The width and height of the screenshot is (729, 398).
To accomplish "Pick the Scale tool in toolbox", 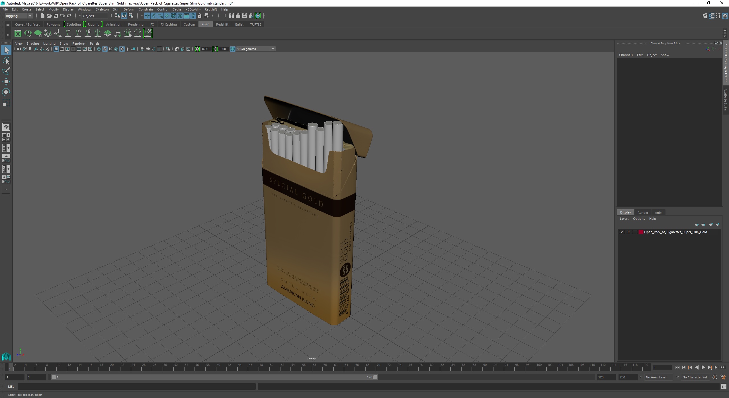I will click(6, 103).
